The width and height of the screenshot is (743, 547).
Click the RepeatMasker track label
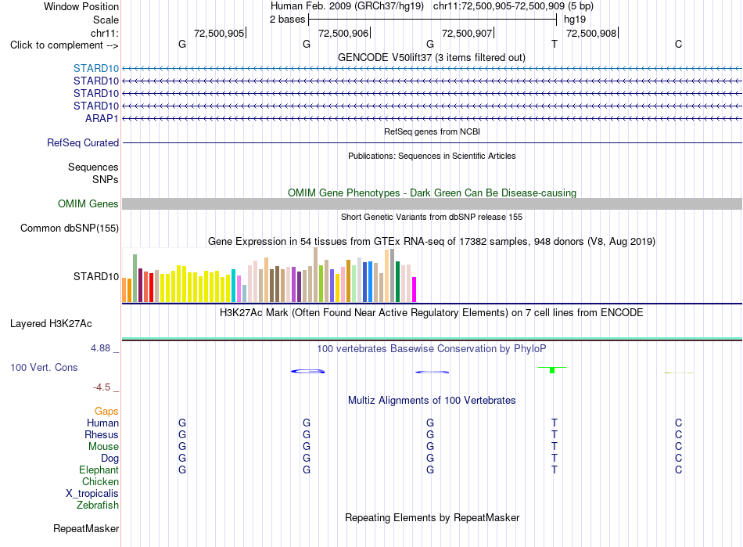click(86, 528)
